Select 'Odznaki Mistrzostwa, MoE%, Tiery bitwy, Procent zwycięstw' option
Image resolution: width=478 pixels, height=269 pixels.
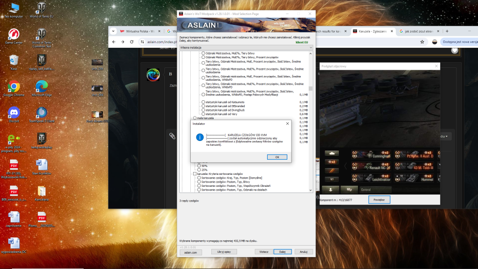click(x=203, y=57)
